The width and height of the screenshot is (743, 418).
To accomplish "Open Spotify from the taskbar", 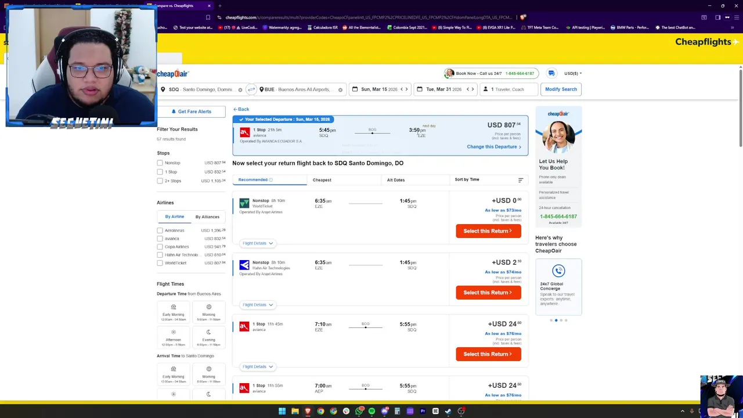I will point(371,411).
